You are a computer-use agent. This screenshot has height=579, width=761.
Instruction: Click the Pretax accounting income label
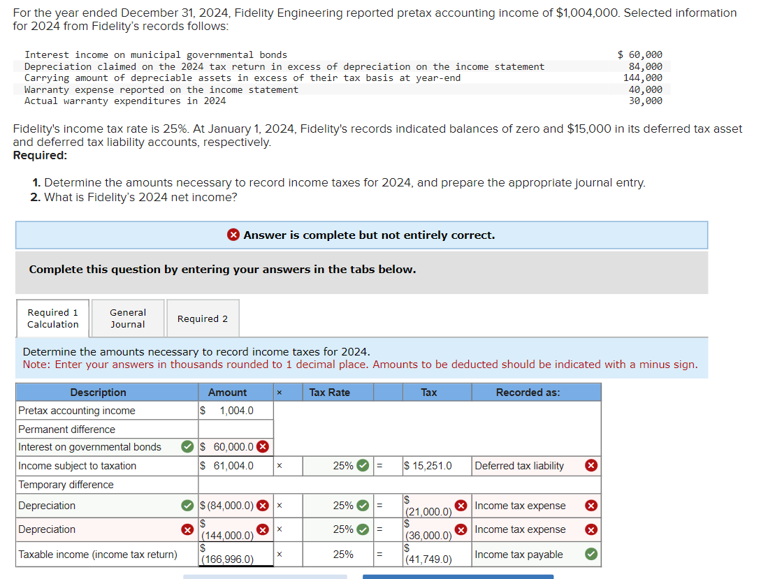[77, 410]
